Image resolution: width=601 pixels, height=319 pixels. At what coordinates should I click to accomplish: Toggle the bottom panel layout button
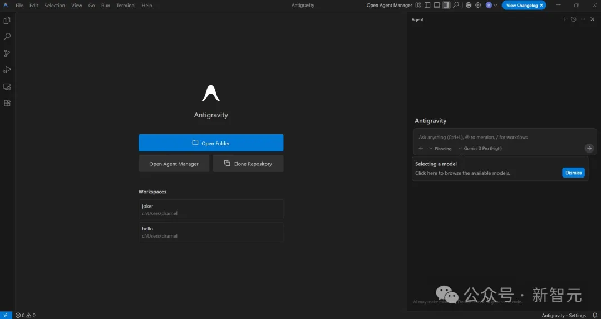coord(437,6)
